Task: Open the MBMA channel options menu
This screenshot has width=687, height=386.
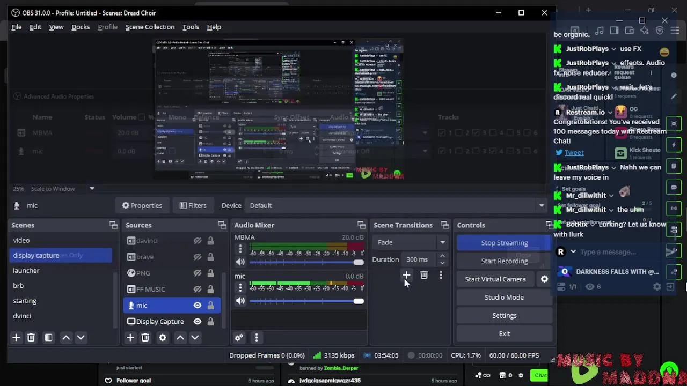Action: pyautogui.click(x=240, y=249)
